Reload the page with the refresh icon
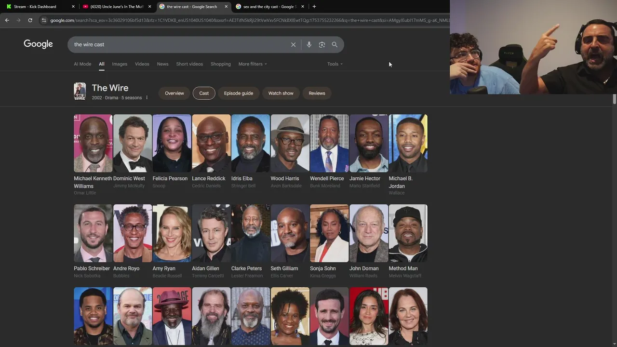 point(30,20)
